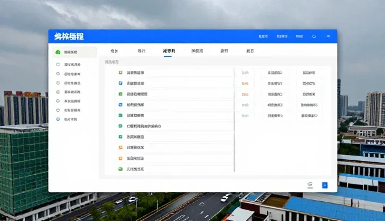385x221 pixels.
Task: Click the white app title in the blue header
Action: click(x=69, y=37)
